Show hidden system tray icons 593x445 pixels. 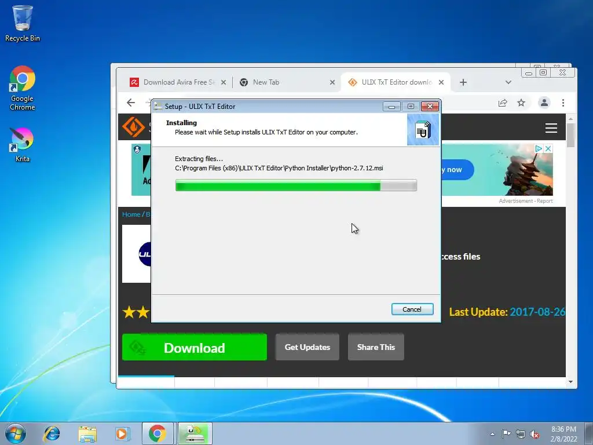pos(492,434)
